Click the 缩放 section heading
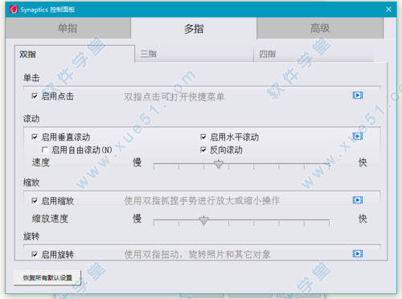The height and width of the screenshot is (299, 402). pyautogui.click(x=31, y=182)
